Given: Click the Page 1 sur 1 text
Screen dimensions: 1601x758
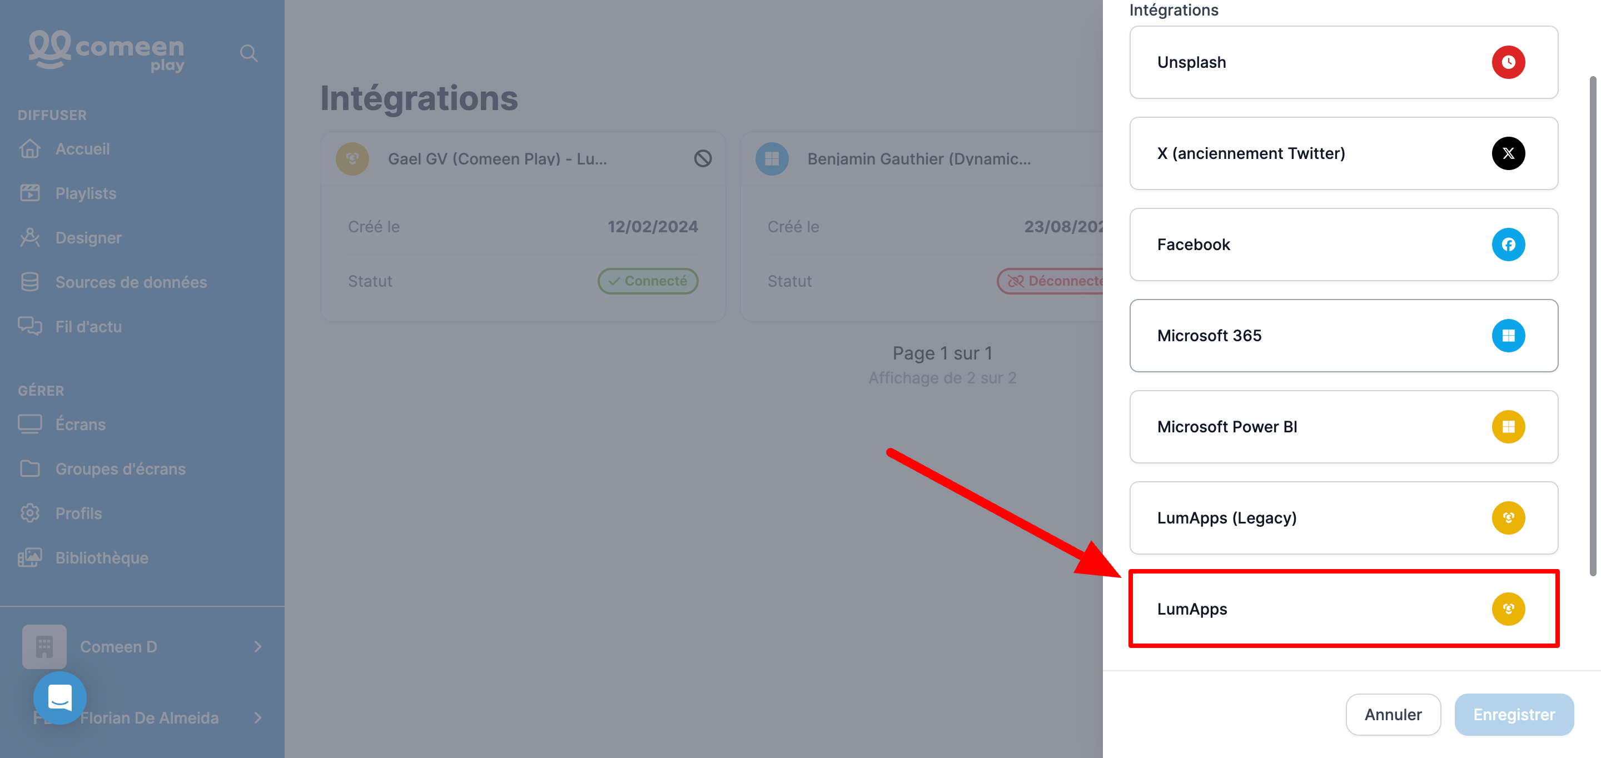Looking at the screenshot, I should (942, 353).
